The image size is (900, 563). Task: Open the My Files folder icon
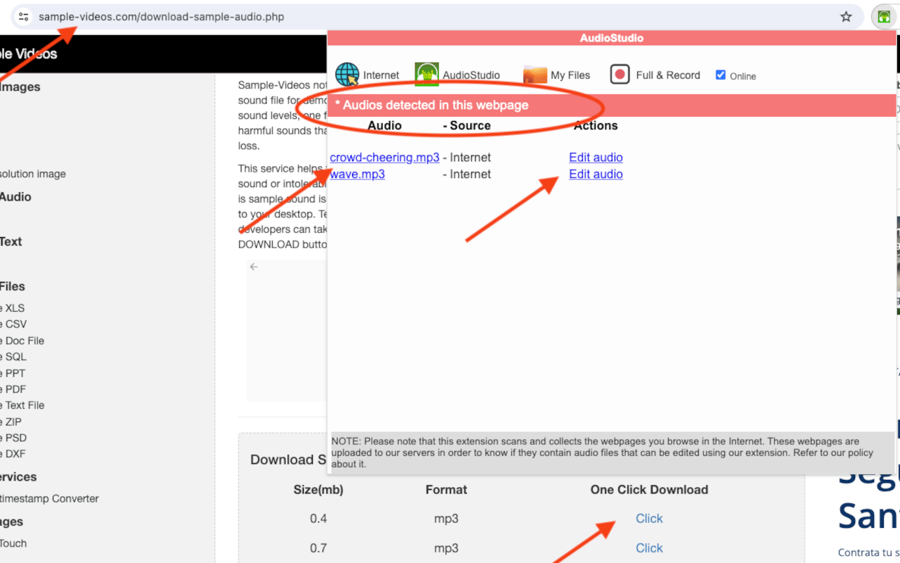(x=535, y=75)
